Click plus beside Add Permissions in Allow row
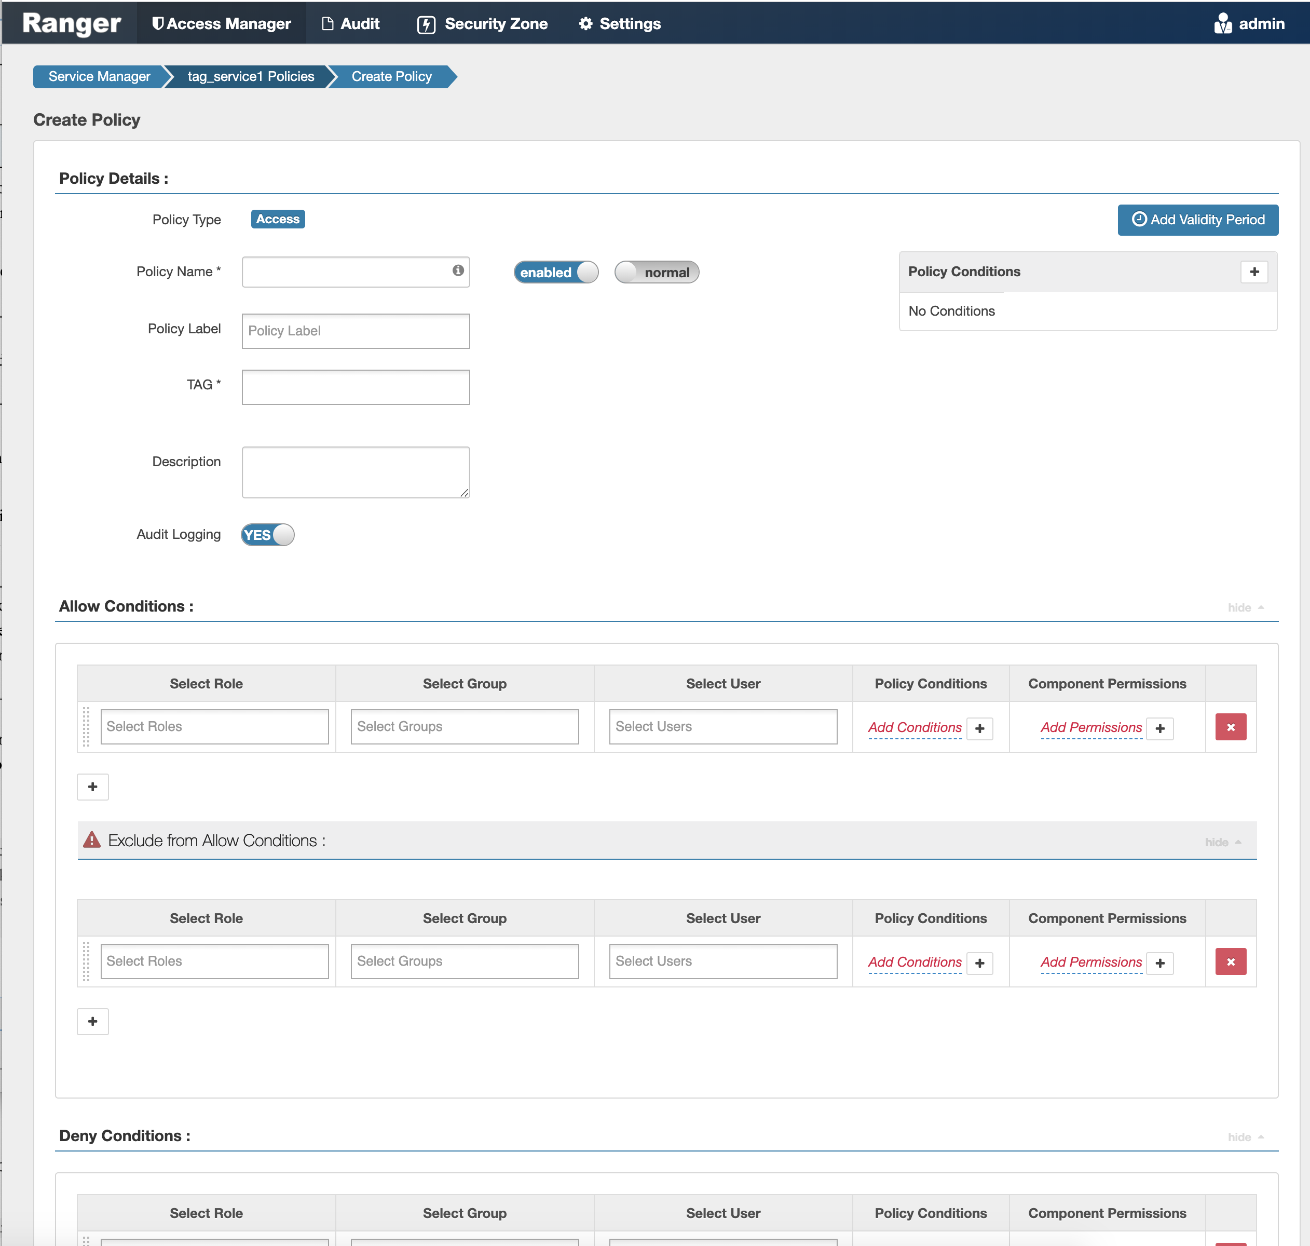1310x1246 pixels. [x=1159, y=728]
